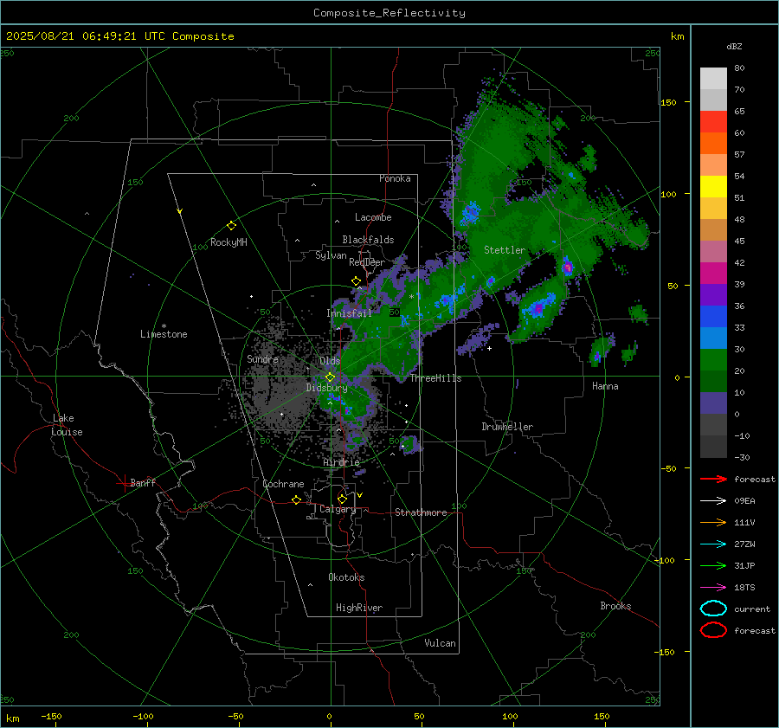Click the Sylvan label
Screen dimensions: 779x728
coord(331,255)
